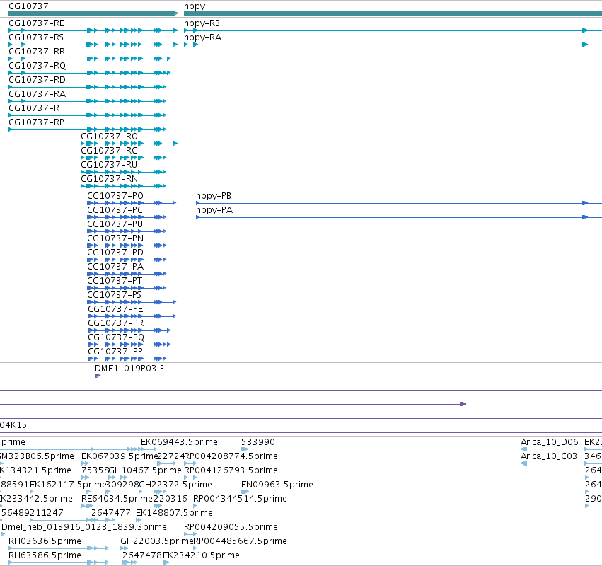The height and width of the screenshot is (566, 602).
Task: Click the CG10737-RE transcript label
Action: tap(37, 23)
